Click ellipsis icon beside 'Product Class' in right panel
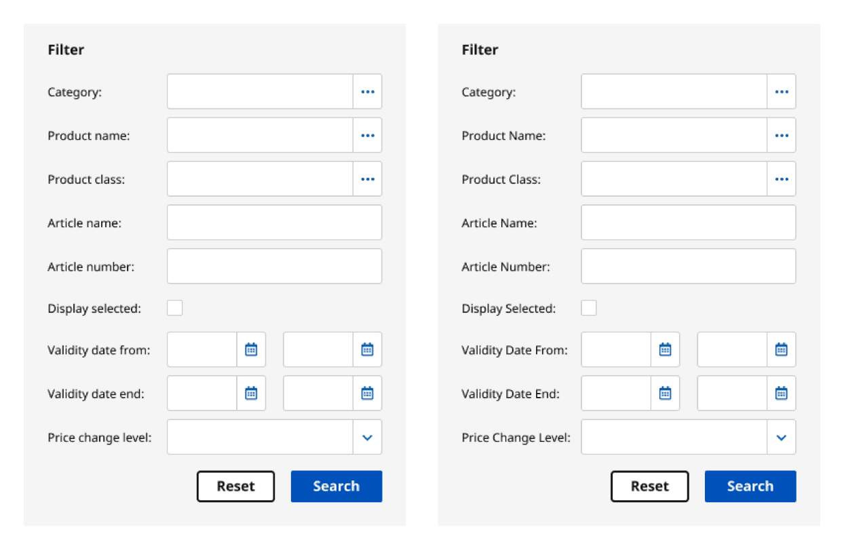 782,179
